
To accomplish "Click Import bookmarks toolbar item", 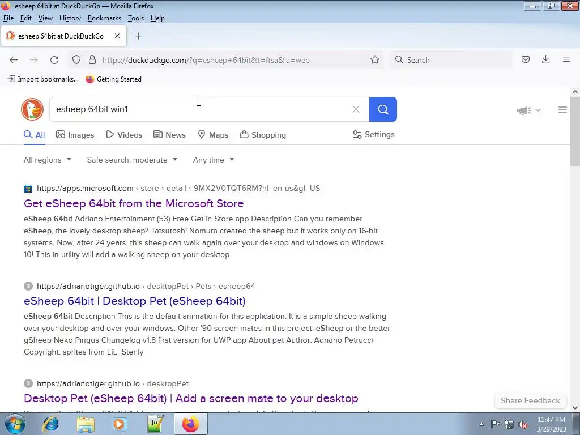I will 43,79.
